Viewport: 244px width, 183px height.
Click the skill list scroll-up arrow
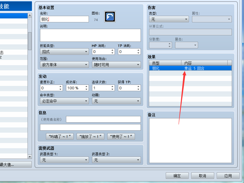pos(30,15)
